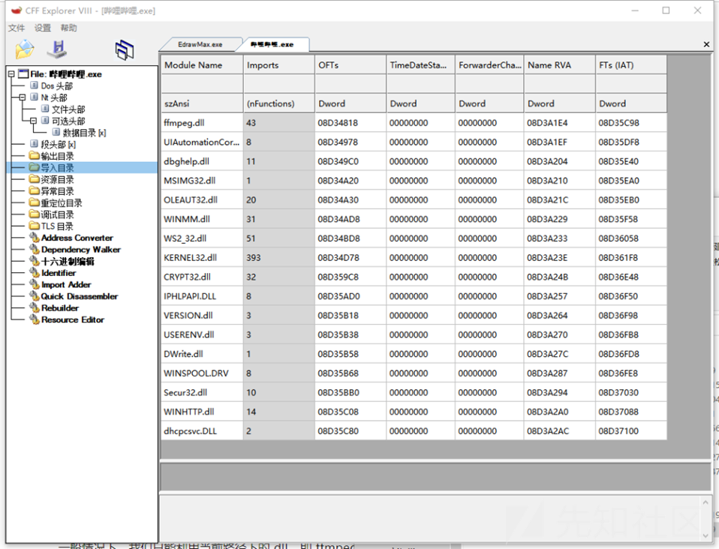The image size is (719, 549).
Task: Select the VERSION.dll module row
Action: pyautogui.click(x=414, y=315)
